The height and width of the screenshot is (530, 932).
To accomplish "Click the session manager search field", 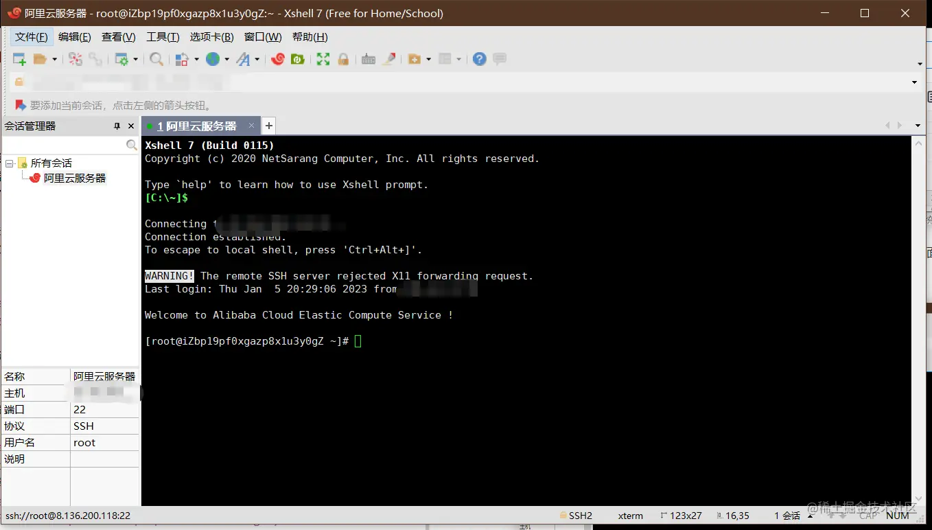I will click(x=65, y=145).
